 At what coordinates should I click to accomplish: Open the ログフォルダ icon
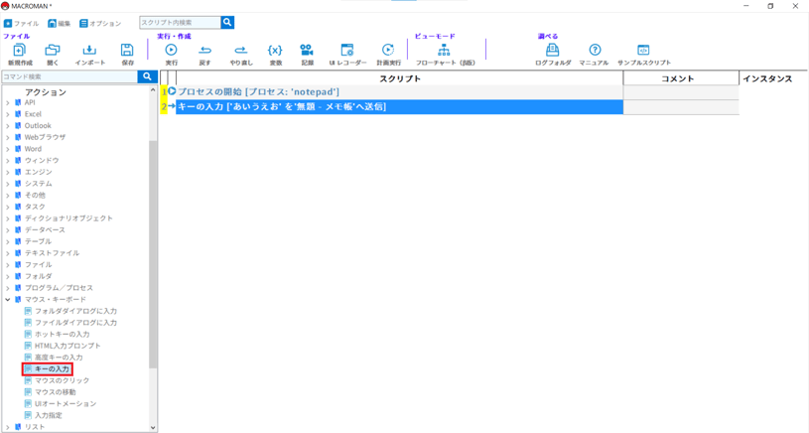[x=553, y=50]
